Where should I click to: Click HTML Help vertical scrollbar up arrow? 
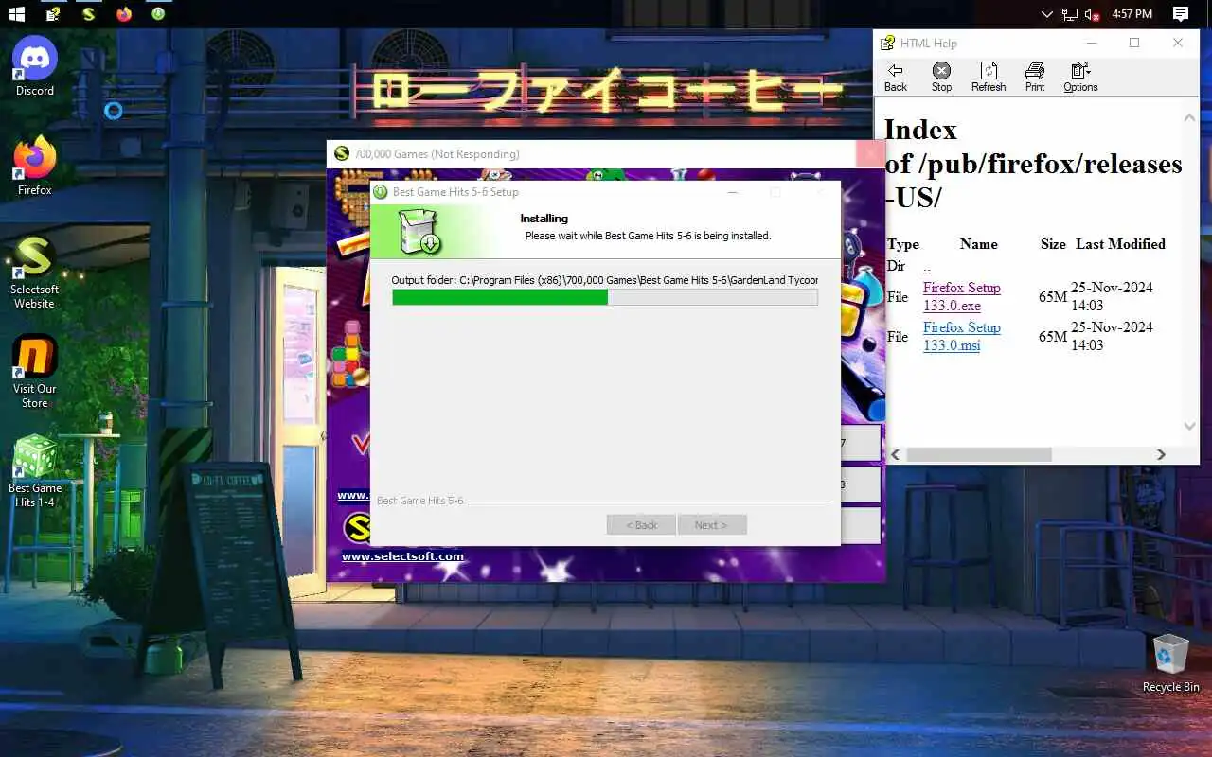[x=1190, y=118]
